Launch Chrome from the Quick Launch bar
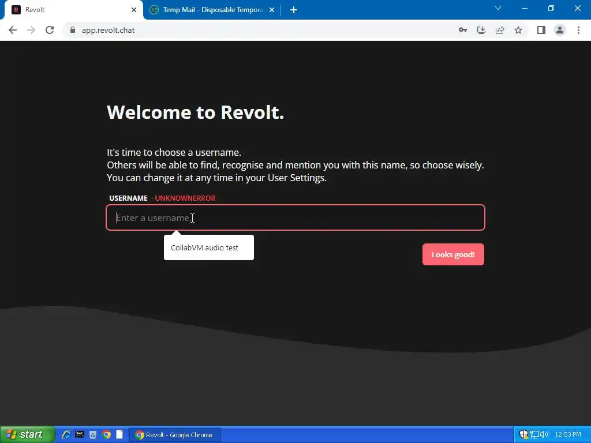The image size is (591, 443). coord(106,435)
